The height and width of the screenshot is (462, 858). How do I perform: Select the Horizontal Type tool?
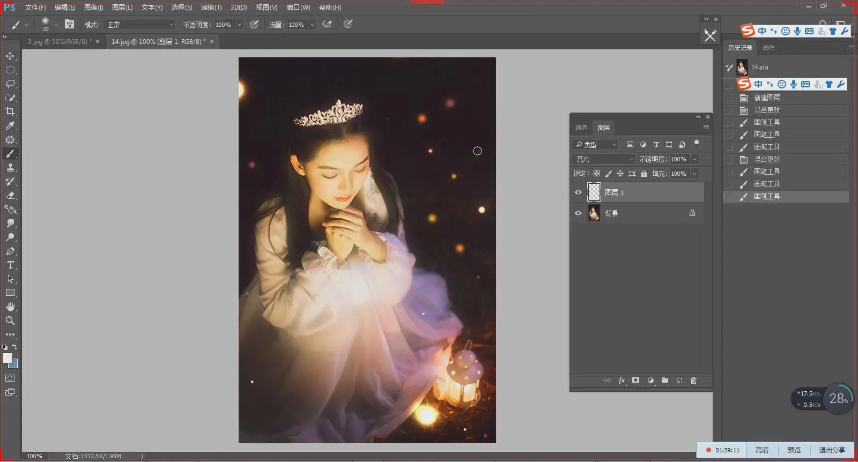(10, 265)
